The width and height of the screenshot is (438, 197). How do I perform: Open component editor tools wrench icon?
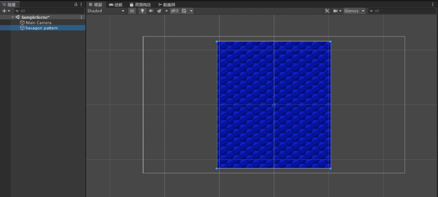327,11
